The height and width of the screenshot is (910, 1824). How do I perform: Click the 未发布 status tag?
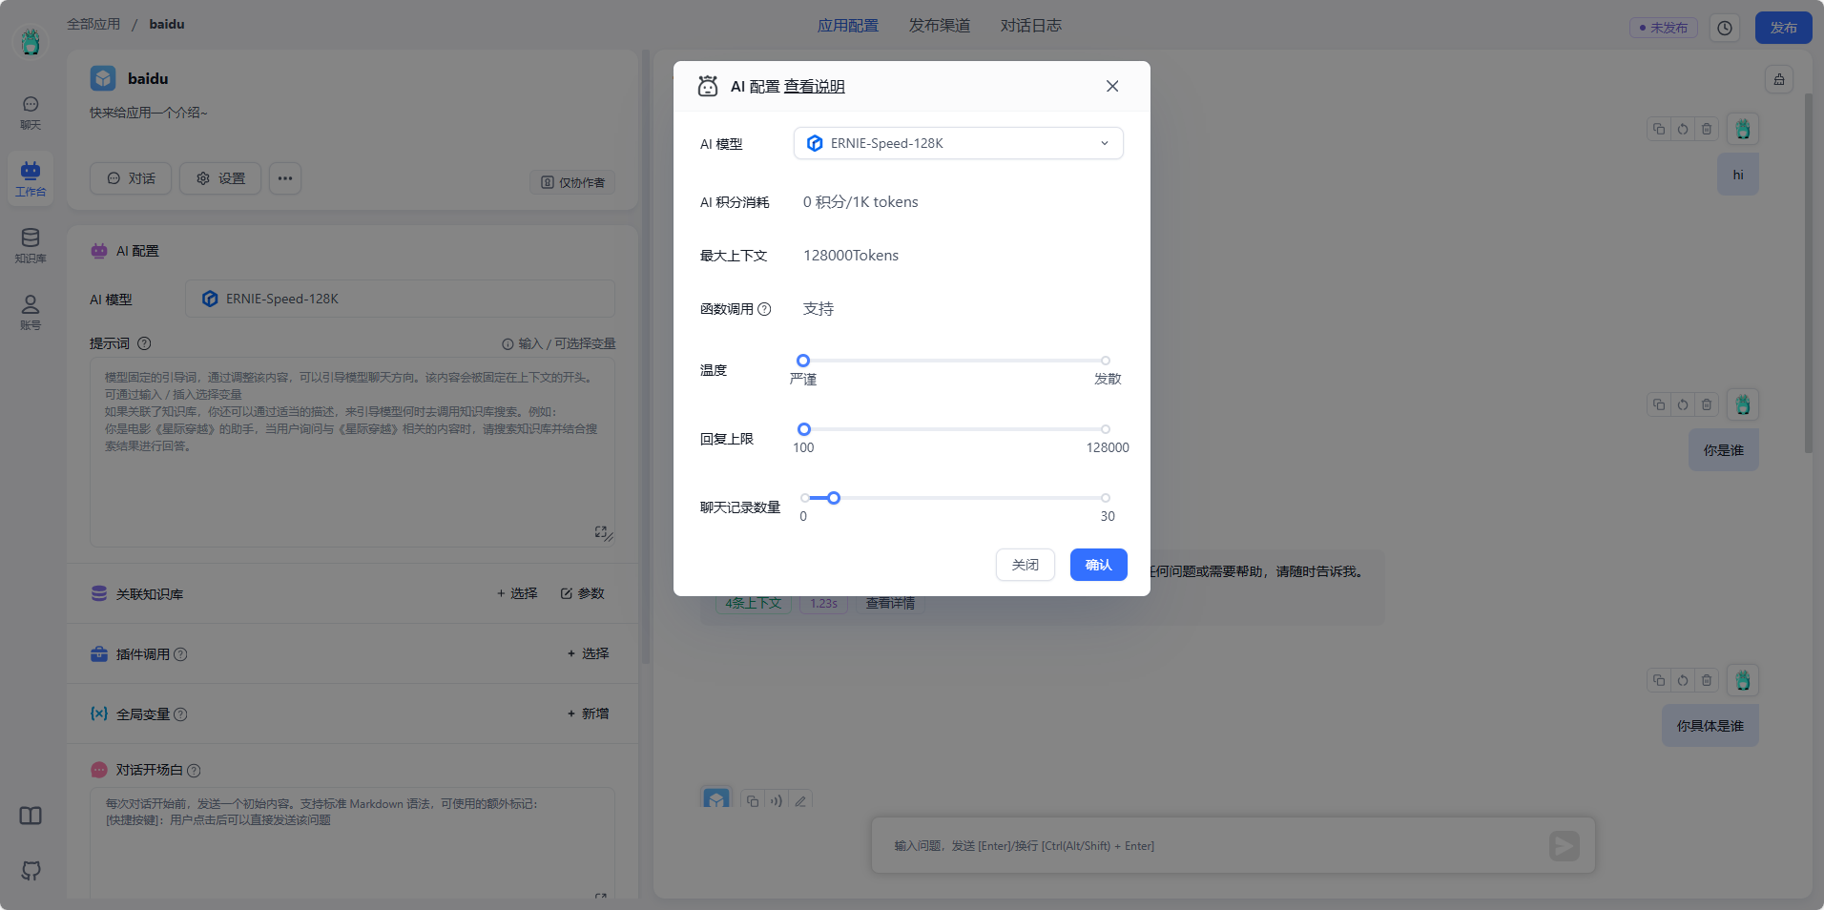point(1664,28)
